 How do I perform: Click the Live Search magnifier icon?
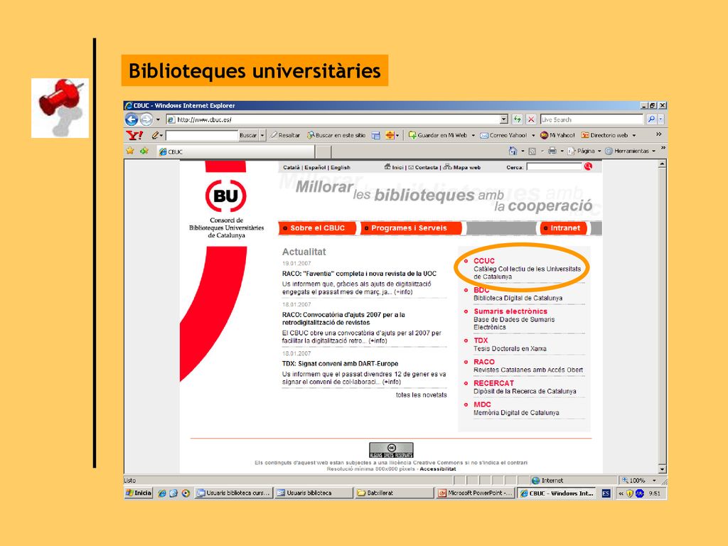pos(651,119)
